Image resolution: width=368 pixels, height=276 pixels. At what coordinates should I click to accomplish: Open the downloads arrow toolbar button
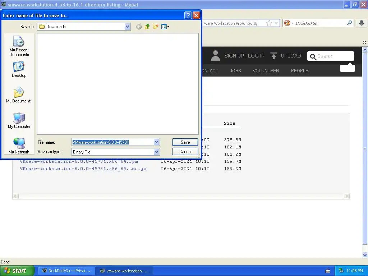click(362, 23)
